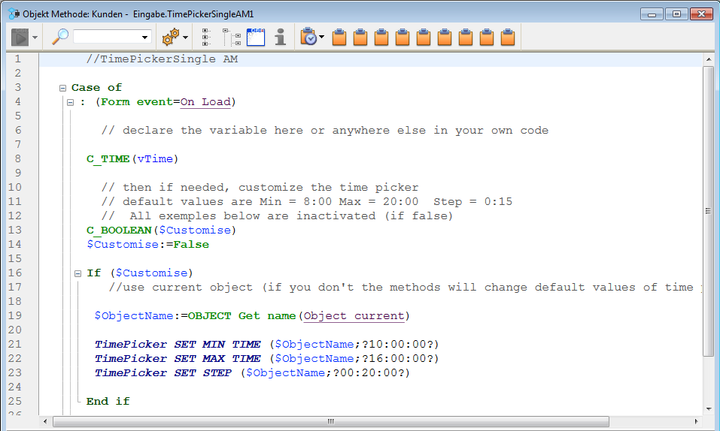Open the dropdown arrow beside the run button
The height and width of the screenshot is (431, 720).
coord(35,37)
